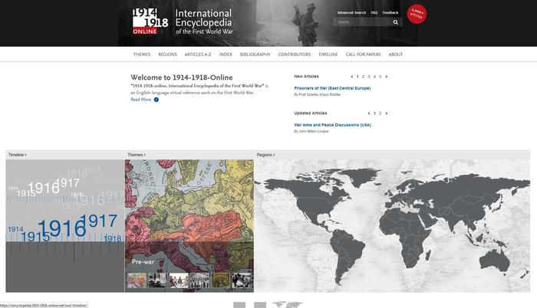Viewport: 537px width, 308px height.
Task: Open the CONTRIBUTORS page
Action: (294, 54)
